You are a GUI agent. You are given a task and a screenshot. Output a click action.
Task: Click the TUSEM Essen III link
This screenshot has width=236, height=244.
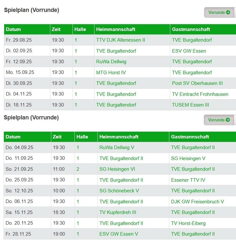pos(191,105)
